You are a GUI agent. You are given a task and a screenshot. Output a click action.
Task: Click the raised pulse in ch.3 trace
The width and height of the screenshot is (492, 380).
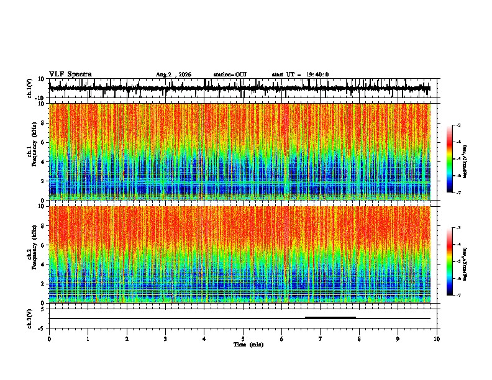pyautogui.click(x=330, y=317)
